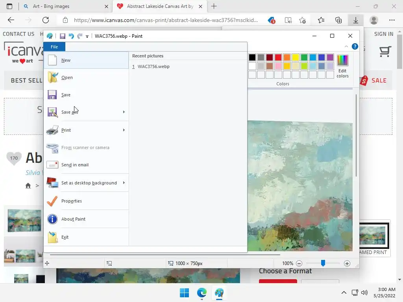Screen dimensions: 403x302
Task: Show hidden icons in system tray
Action: (x=344, y=293)
